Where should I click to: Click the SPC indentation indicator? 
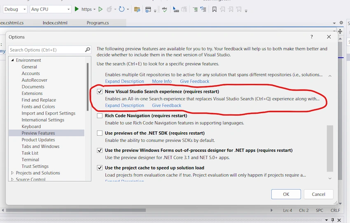click(320, 210)
